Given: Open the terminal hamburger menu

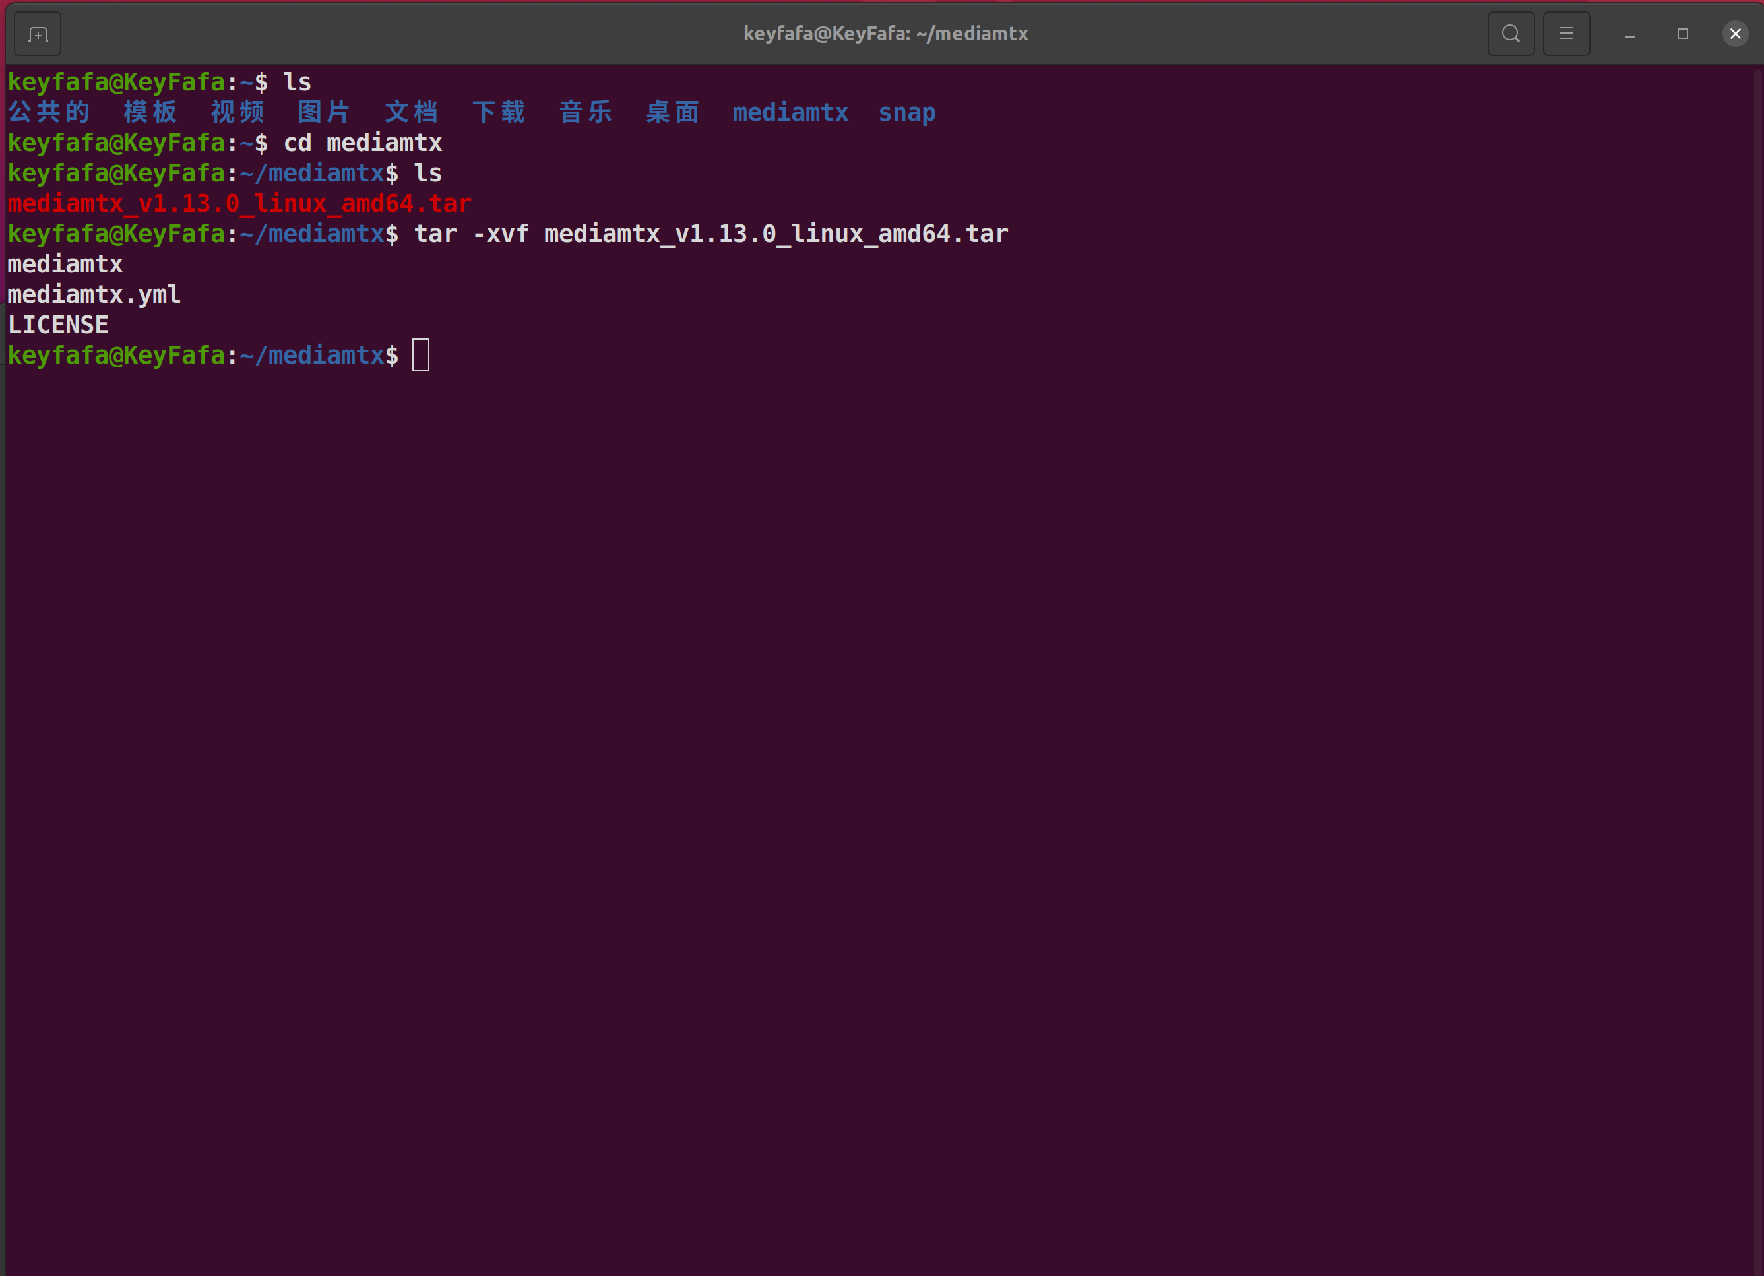Looking at the screenshot, I should pyautogui.click(x=1567, y=34).
